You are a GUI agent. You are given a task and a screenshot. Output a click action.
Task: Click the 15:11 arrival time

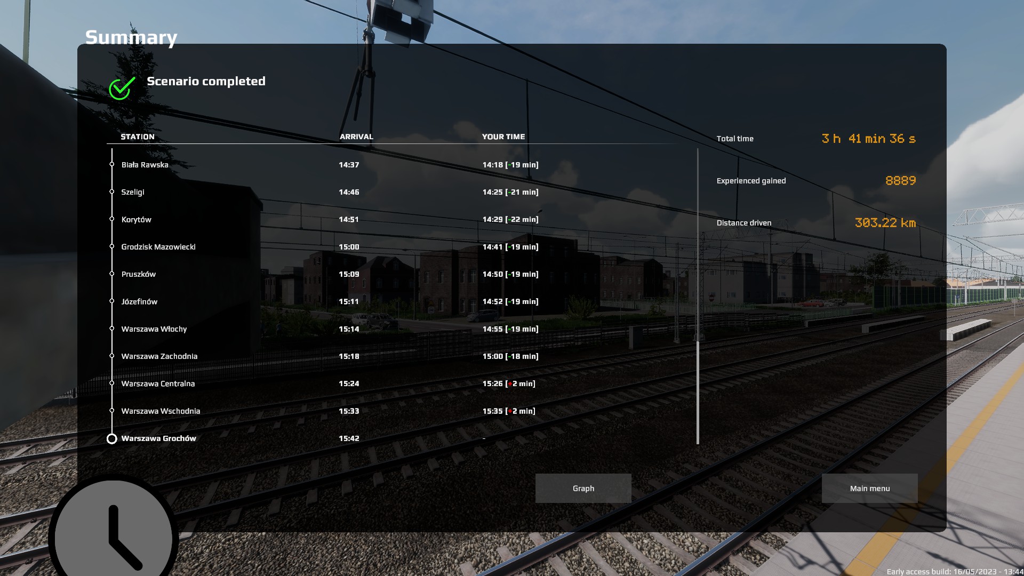pyautogui.click(x=349, y=302)
